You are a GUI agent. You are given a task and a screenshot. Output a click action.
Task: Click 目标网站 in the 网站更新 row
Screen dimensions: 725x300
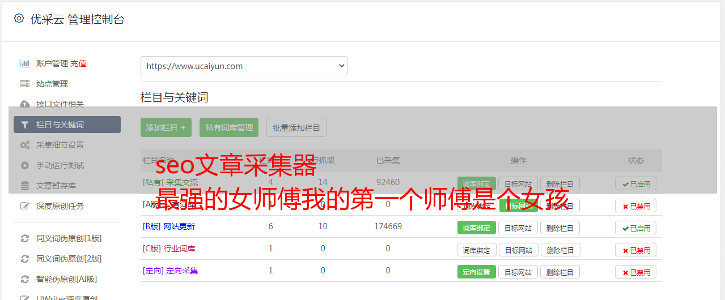[518, 228]
